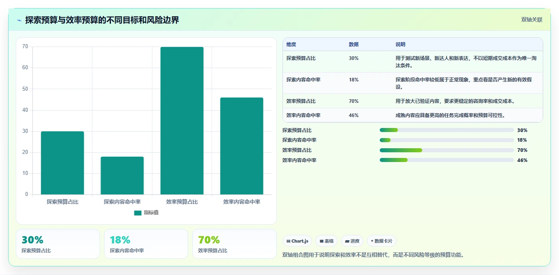Select the 探索预算占比 cell in the table
This screenshot has height=275, width=559.
[x=301, y=58]
